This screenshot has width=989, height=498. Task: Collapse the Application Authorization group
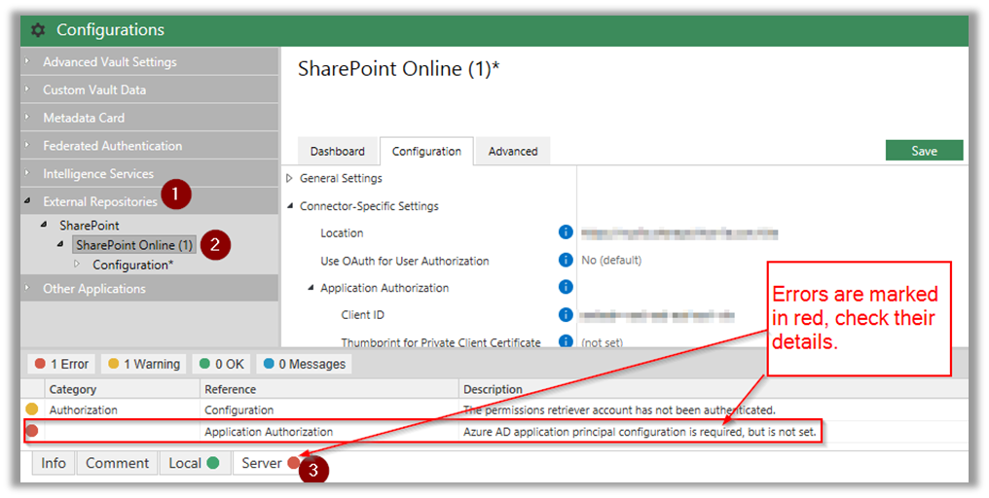(x=311, y=288)
